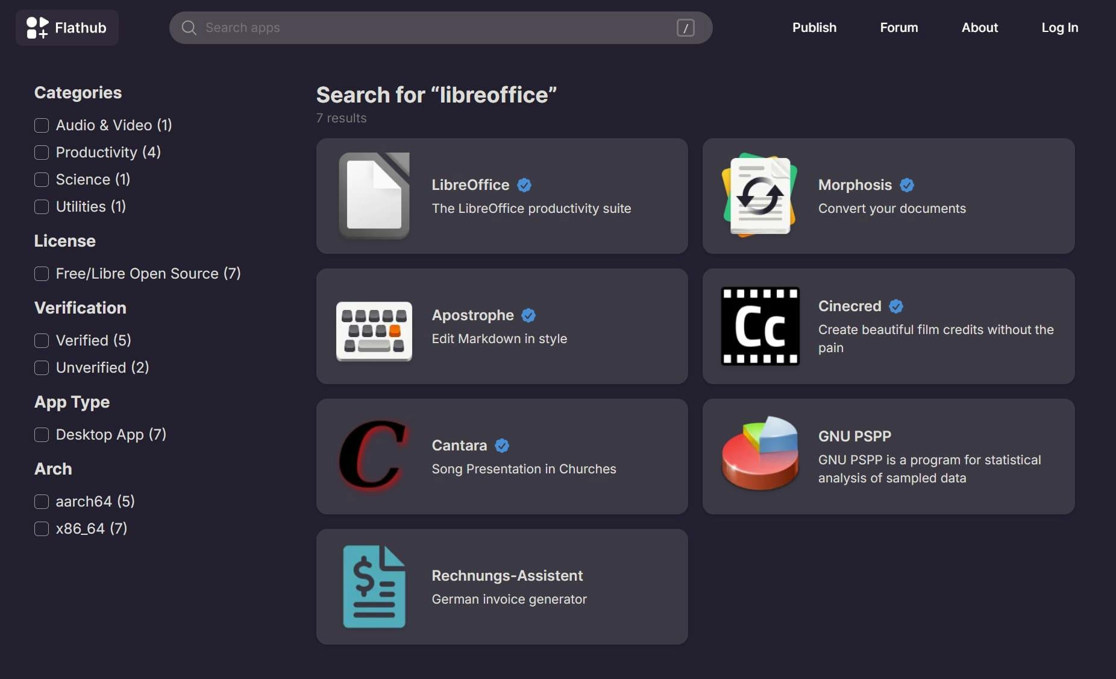The height and width of the screenshot is (679, 1116).
Task: Click Morphosis's verified badge
Action: click(907, 185)
